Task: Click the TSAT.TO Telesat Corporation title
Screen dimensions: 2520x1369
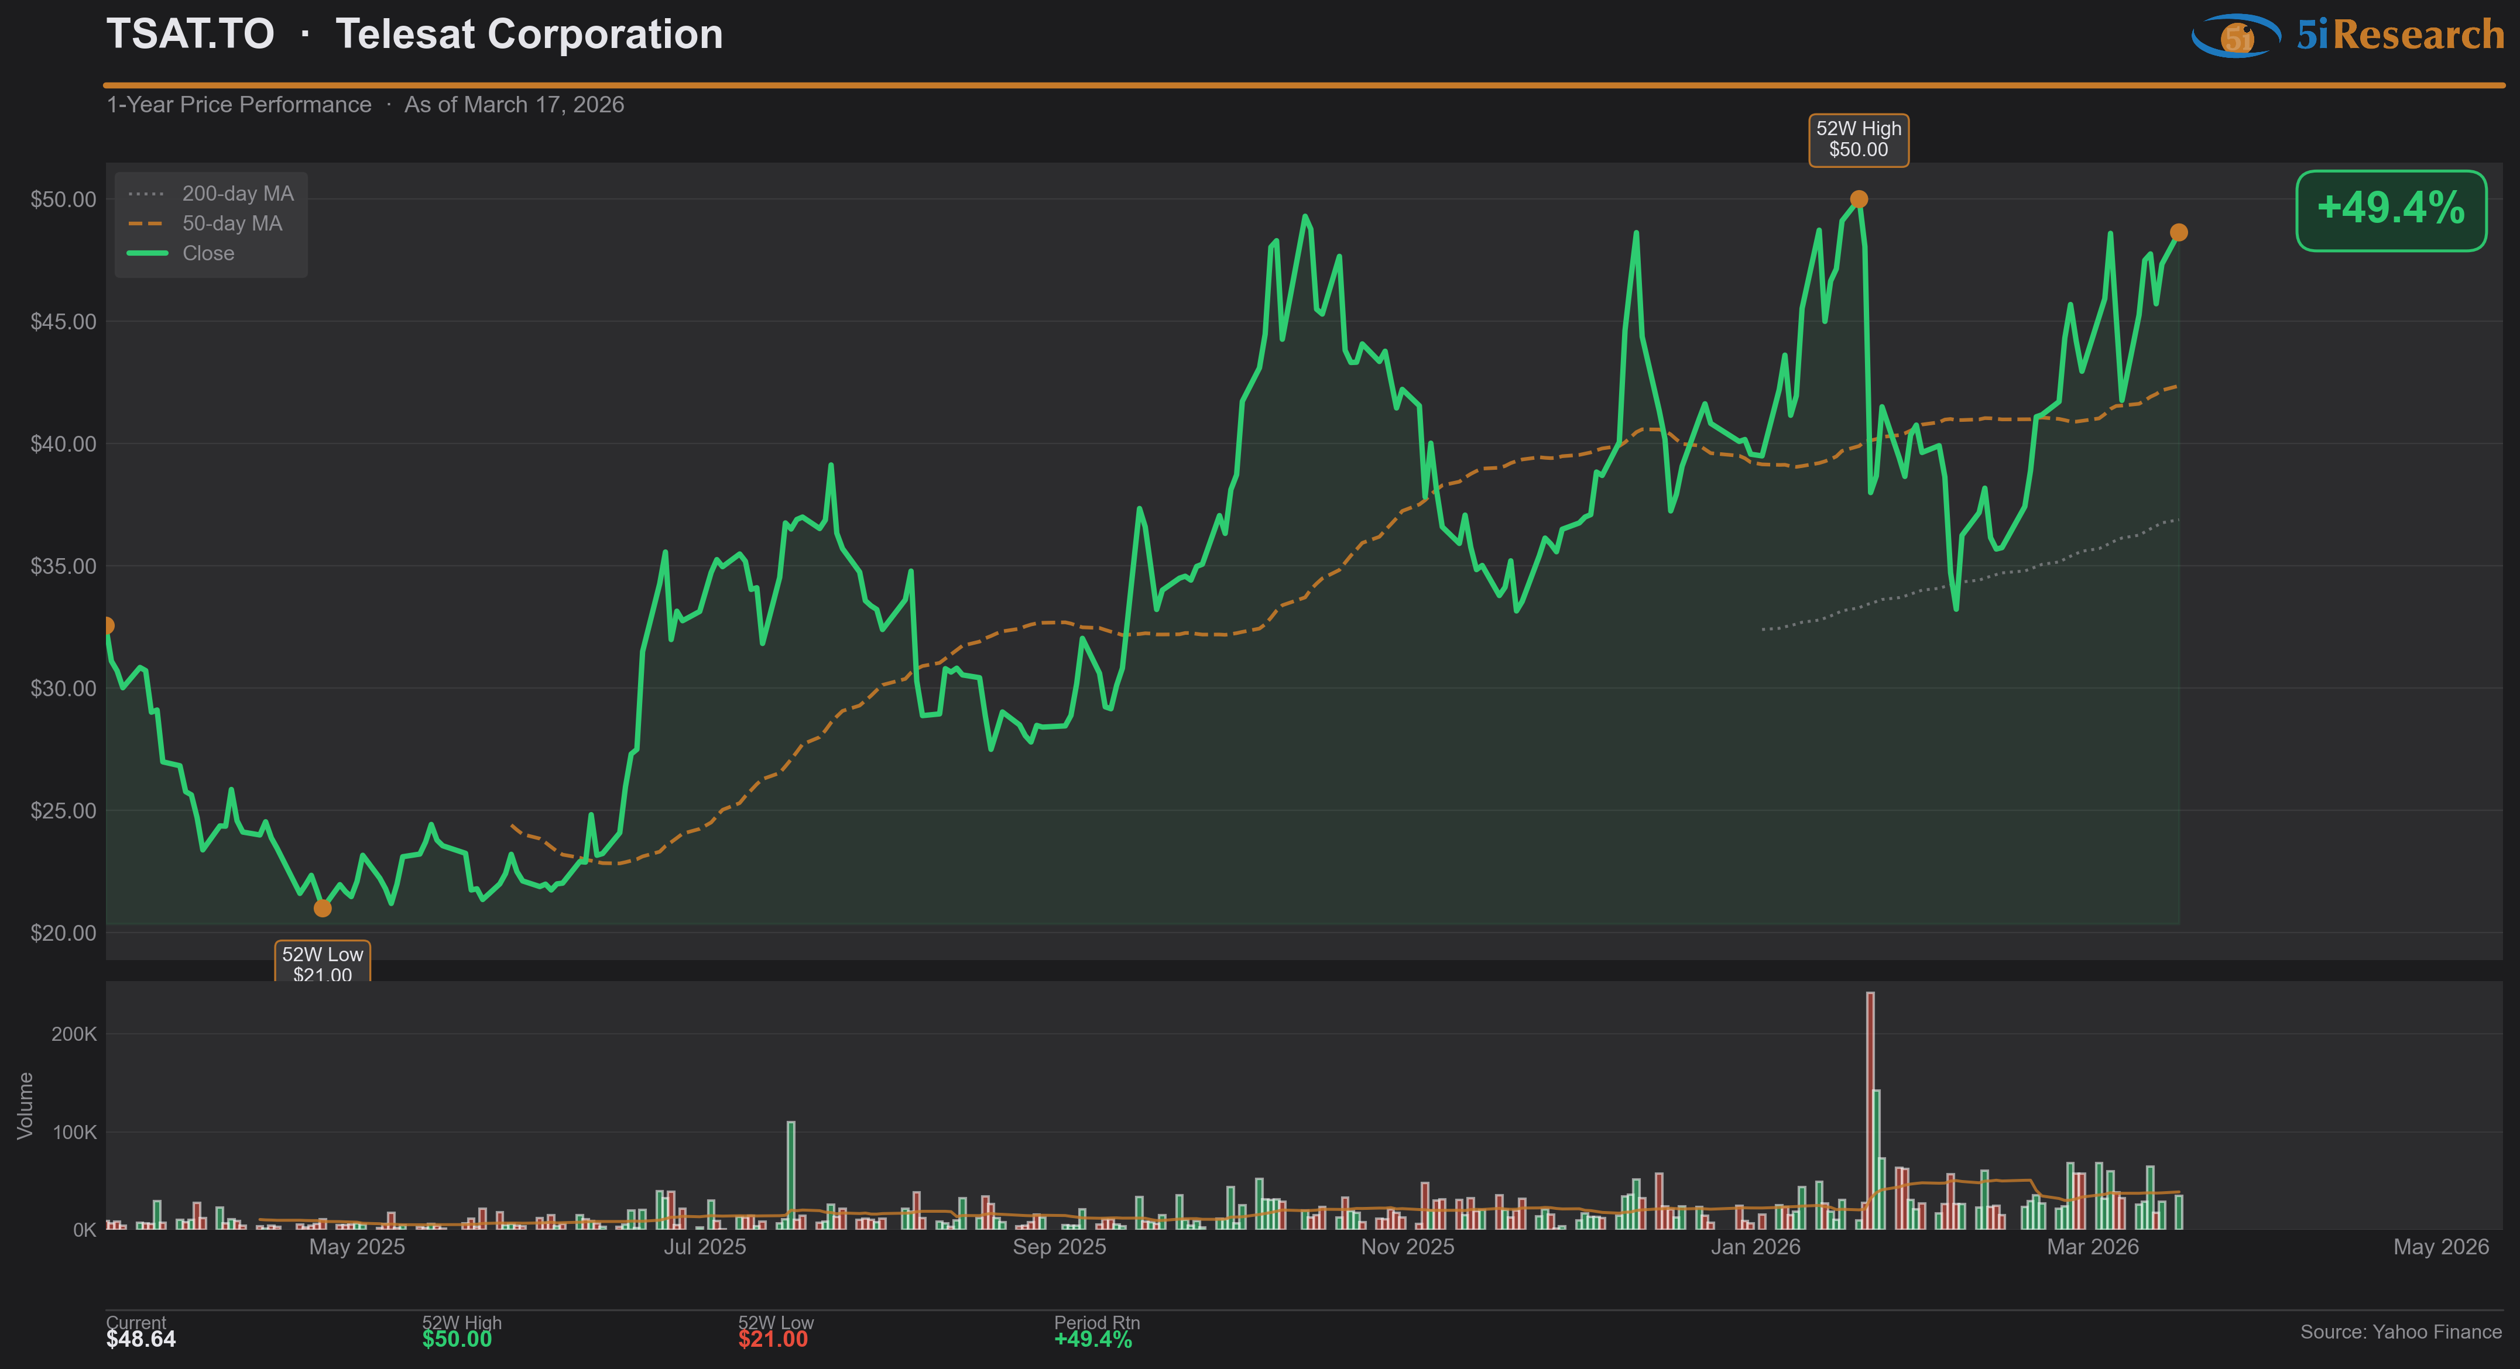Action: click(414, 34)
